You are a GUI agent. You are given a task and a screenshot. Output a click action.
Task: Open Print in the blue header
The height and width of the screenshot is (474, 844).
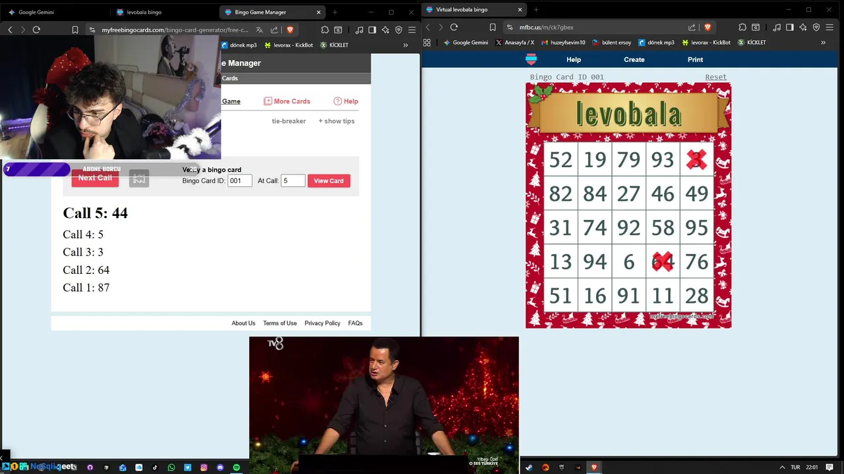coord(695,59)
